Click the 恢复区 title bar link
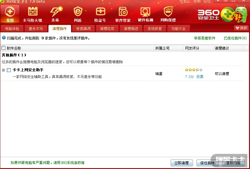 coord(185,1)
